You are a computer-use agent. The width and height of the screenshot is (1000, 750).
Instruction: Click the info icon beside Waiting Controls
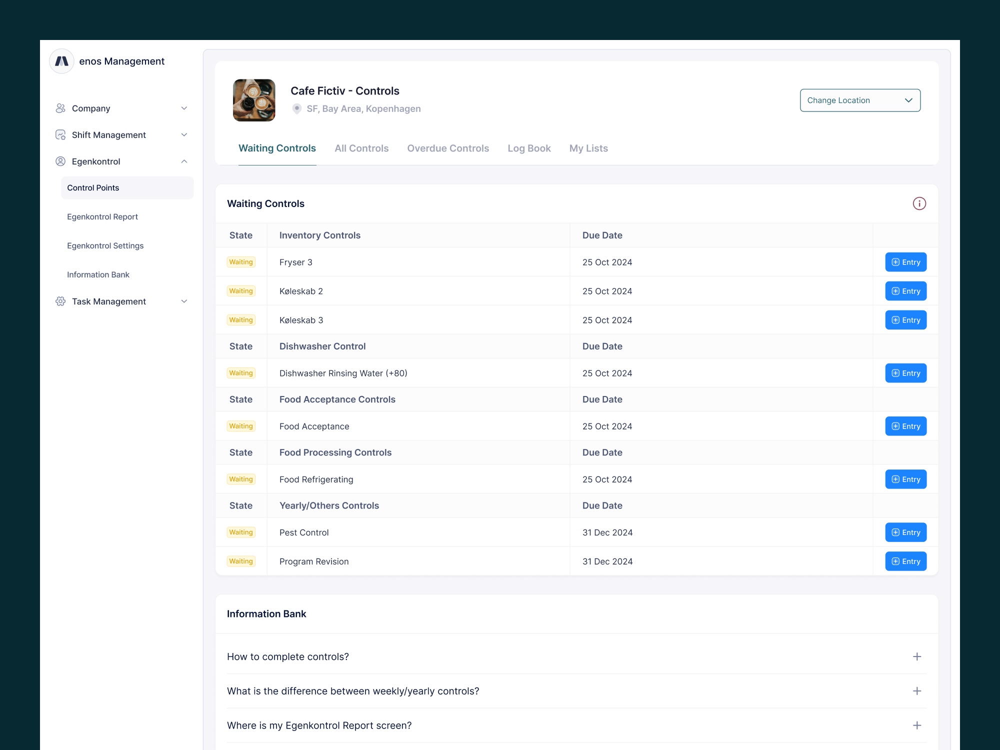point(919,203)
